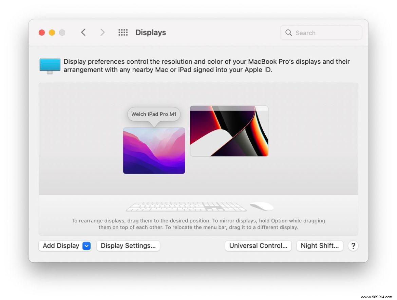
Task: Select the Welch iPad Pro M1 display thumbnail
Action: [x=154, y=151]
